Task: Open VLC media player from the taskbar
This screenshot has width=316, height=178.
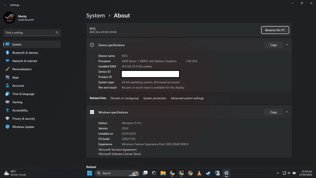Action: [199, 173]
